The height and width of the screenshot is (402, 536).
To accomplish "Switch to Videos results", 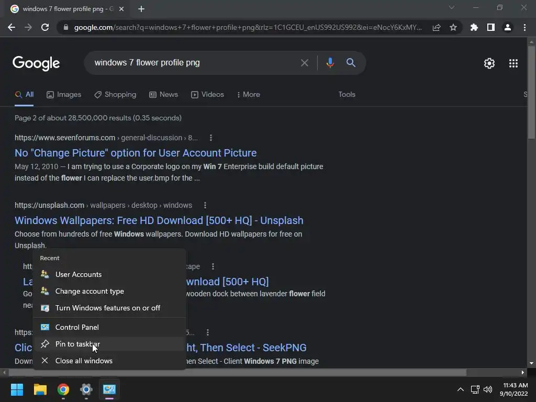I will tap(207, 95).
